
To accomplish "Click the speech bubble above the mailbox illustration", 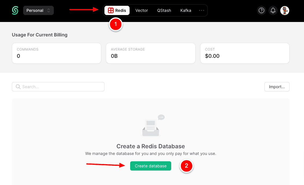I will [x=161, y=117].
